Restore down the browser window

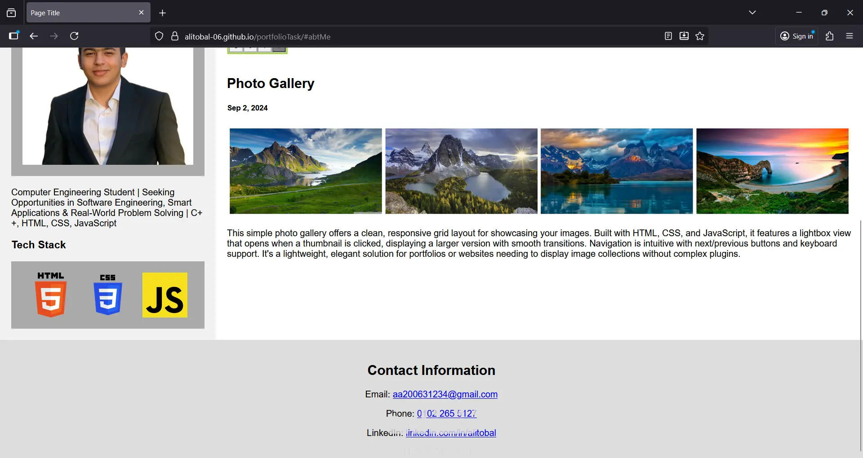[x=824, y=13]
